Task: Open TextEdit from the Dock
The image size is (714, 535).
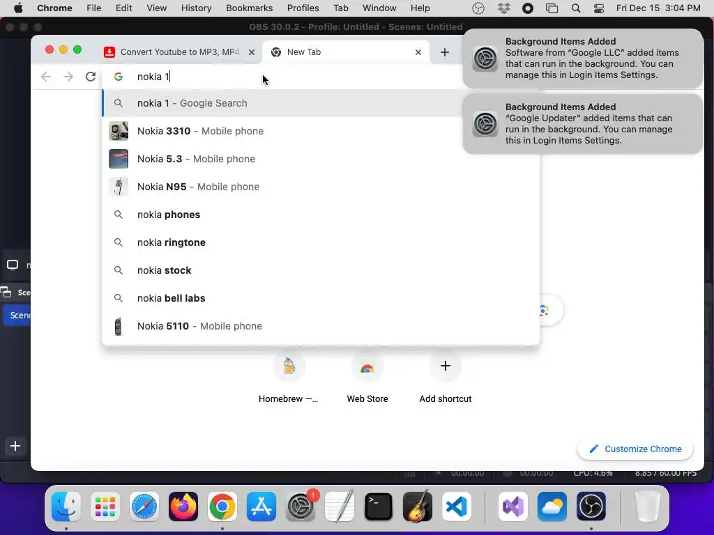Action: (x=340, y=506)
